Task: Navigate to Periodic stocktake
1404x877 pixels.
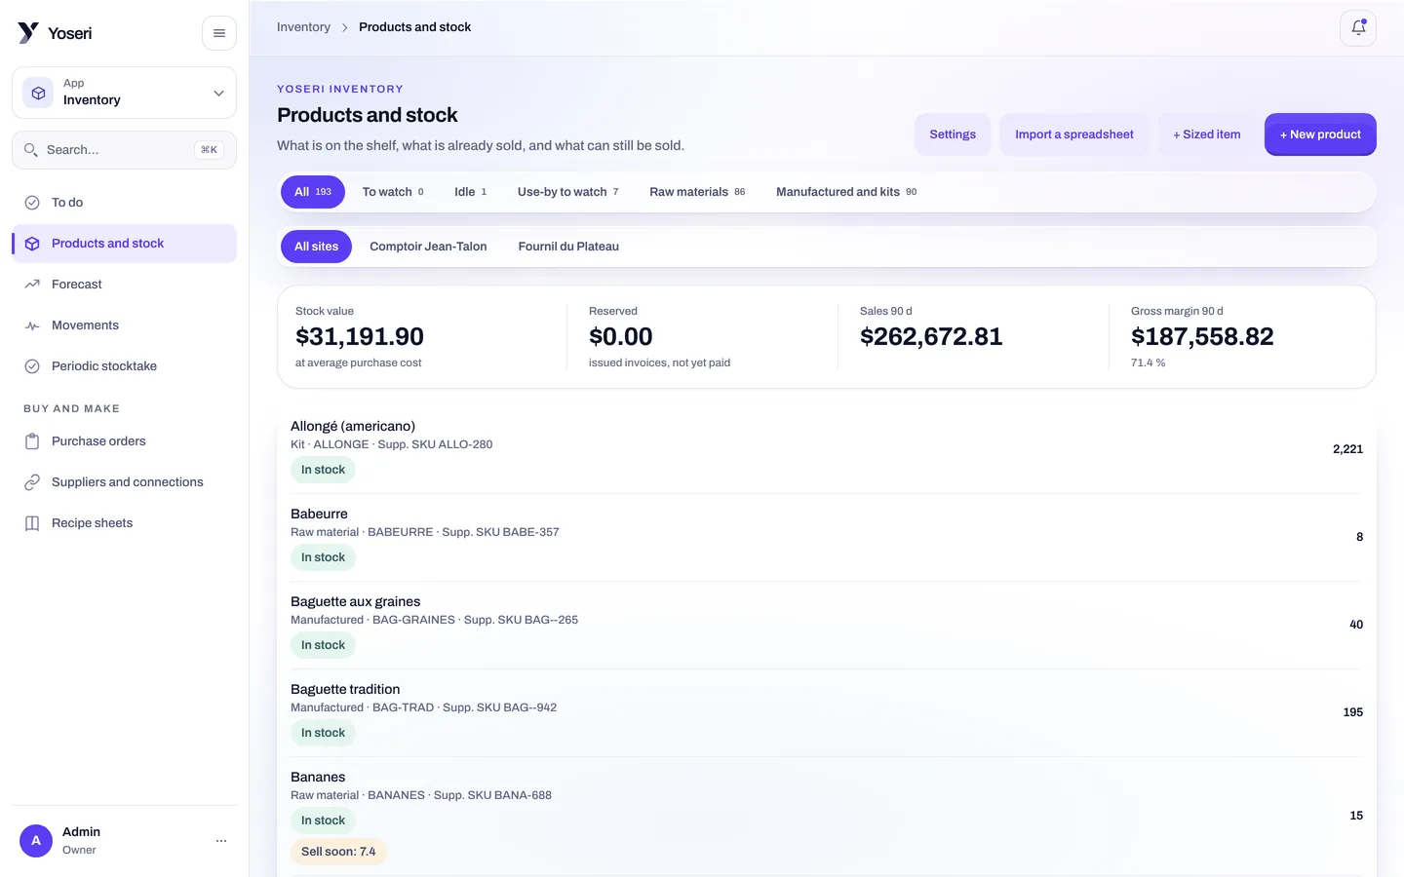Action: pos(124,366)
